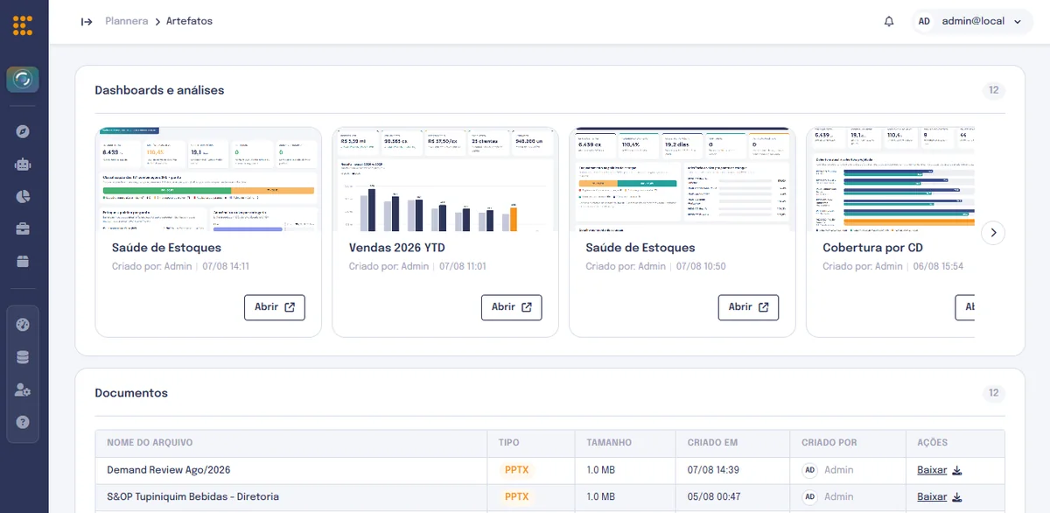This screenshot has width=1050, height=513.
Task: Click the orange dot-grid logo icon
Action: pos(23,25)
